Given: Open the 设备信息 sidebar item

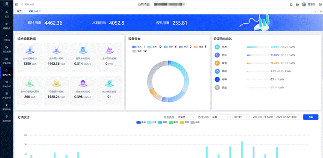Looking at the screenshot, I should click(6, 61).
